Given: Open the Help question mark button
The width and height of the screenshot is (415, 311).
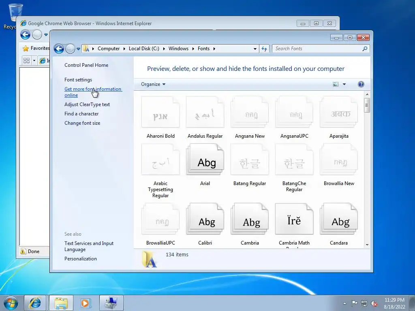Looking at the screenshot, I should click(x=361, y=84).
